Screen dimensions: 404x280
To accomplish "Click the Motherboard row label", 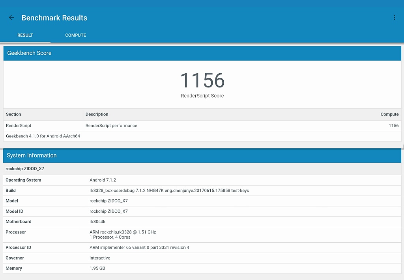I will coord(19,222).
